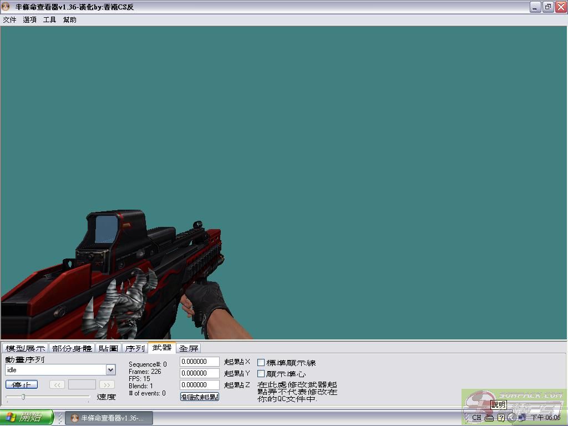
Task: Click the language bar help icon
Action: pyautogui.click(x=501, y=418)
